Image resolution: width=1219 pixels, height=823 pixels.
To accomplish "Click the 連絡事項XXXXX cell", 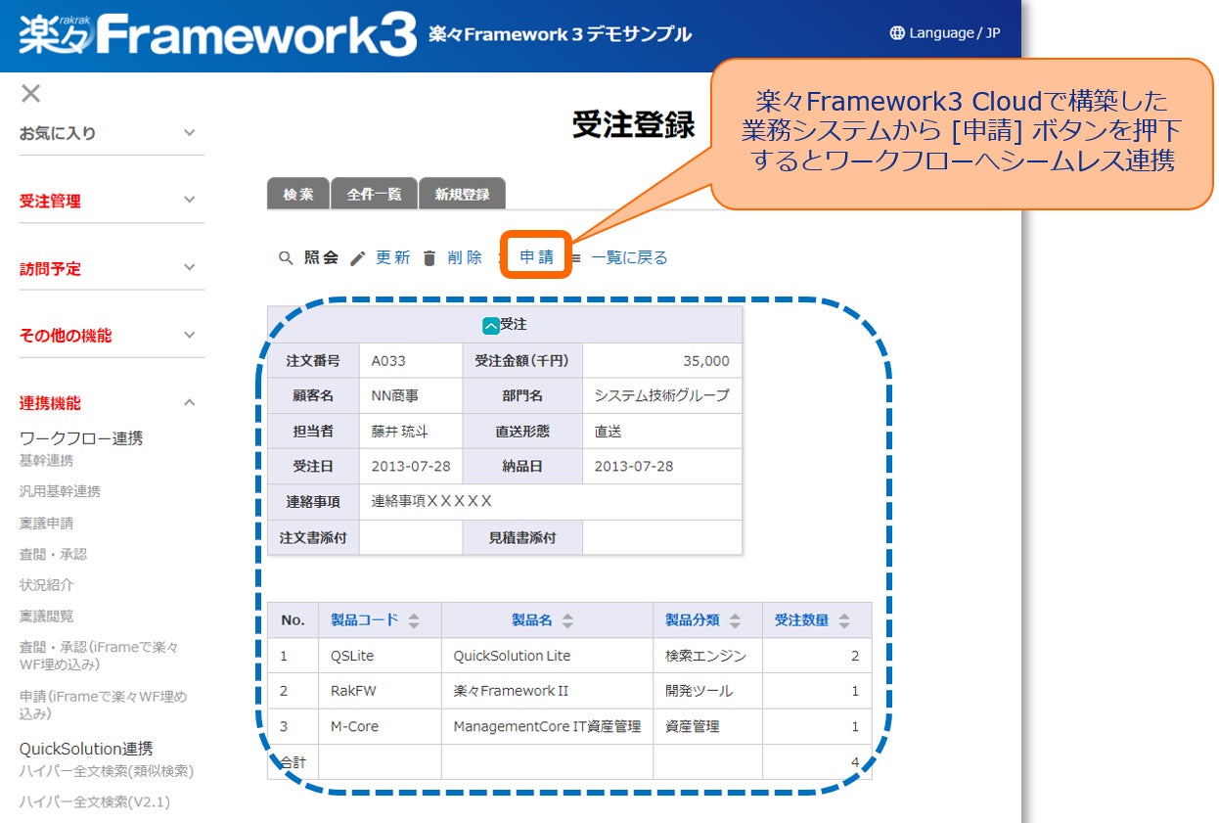I will click(551, 501).
